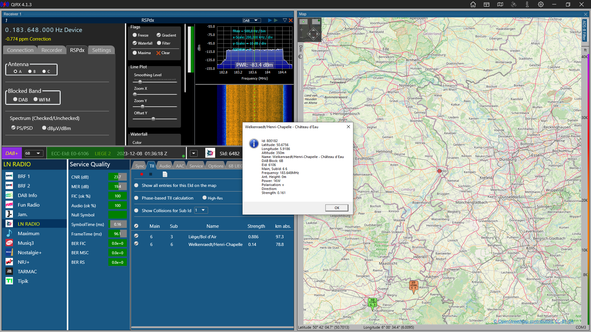The image size is (591, 332).
Task: Open the Audio tab
Action: tap(165, 166)
